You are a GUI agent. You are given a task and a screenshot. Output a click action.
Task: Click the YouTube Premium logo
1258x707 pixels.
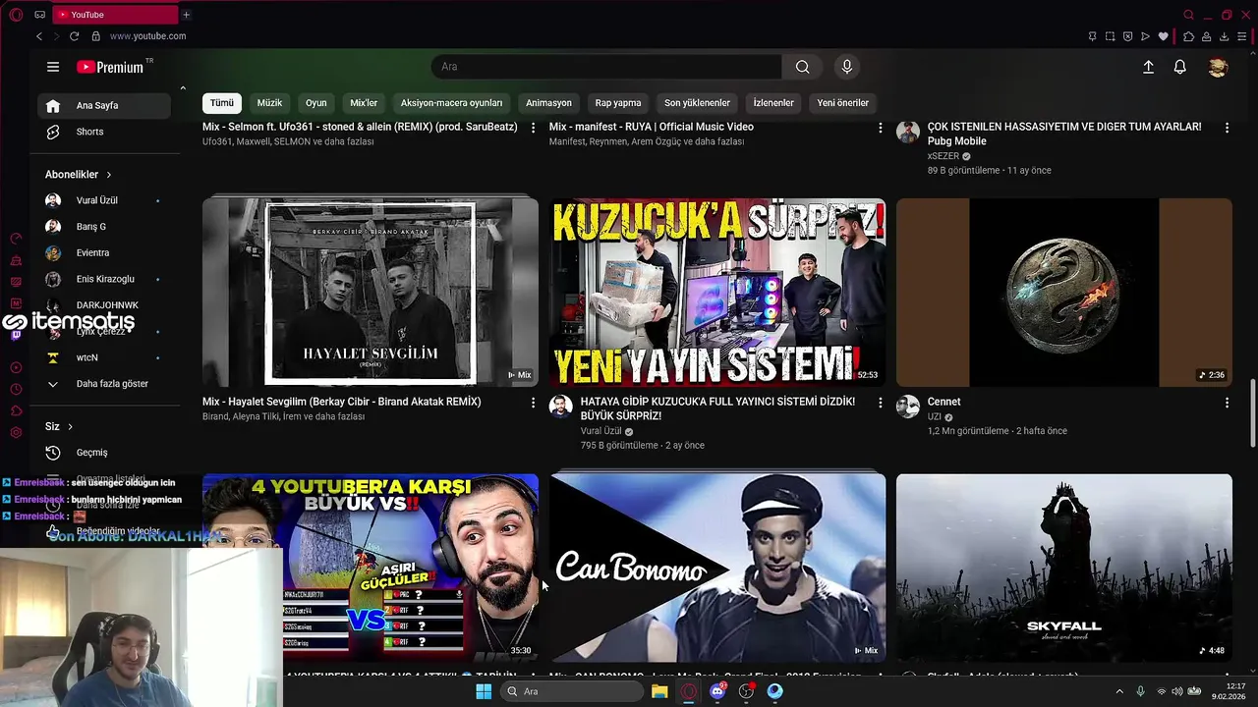(x=110, y=67)
